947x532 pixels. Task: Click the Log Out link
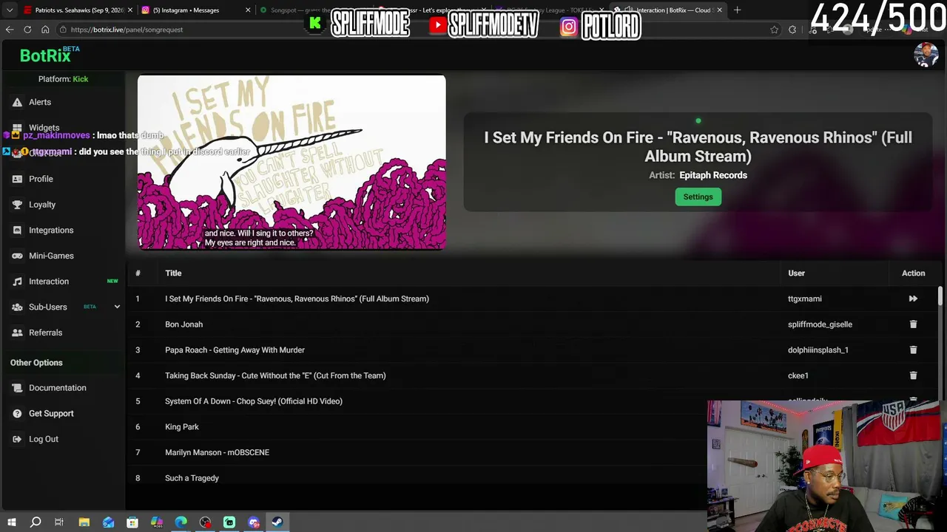(x=44, y=439)
